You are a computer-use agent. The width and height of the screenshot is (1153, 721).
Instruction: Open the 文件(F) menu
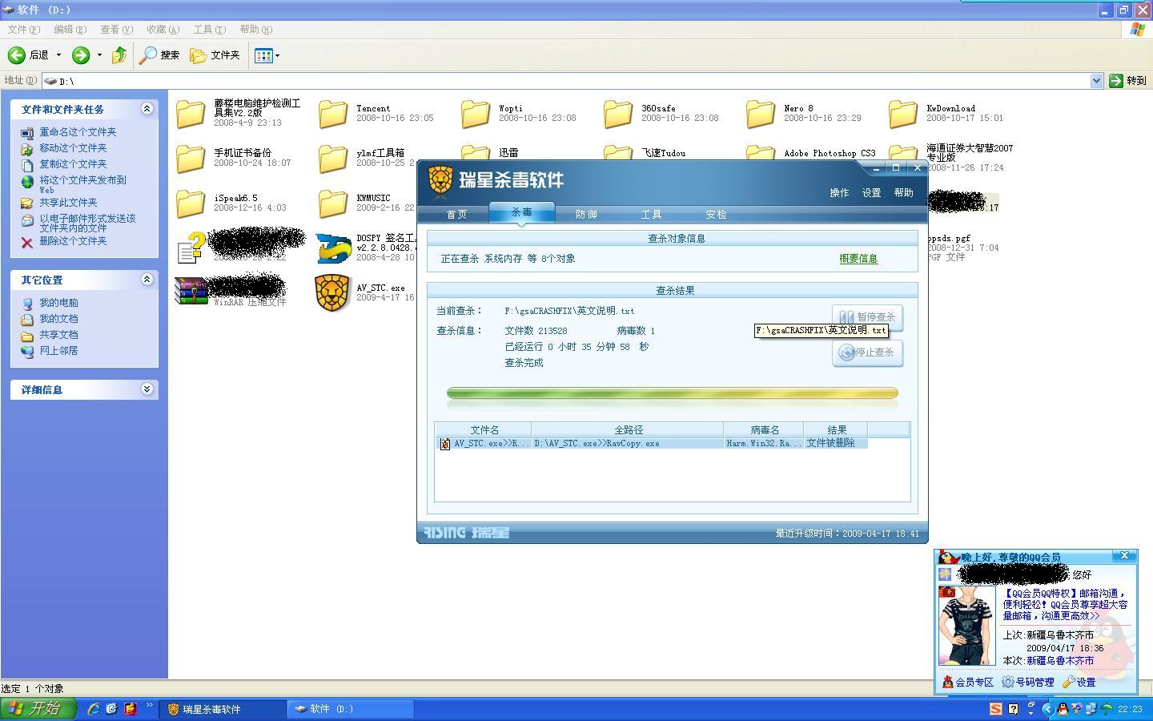point(23,30)
